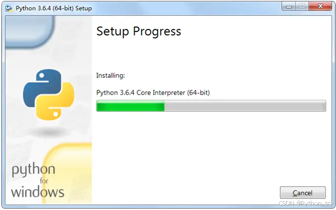336x210 pixels.
Task: Click the installer icon in the title bar
Action: [x=9, y=8]
